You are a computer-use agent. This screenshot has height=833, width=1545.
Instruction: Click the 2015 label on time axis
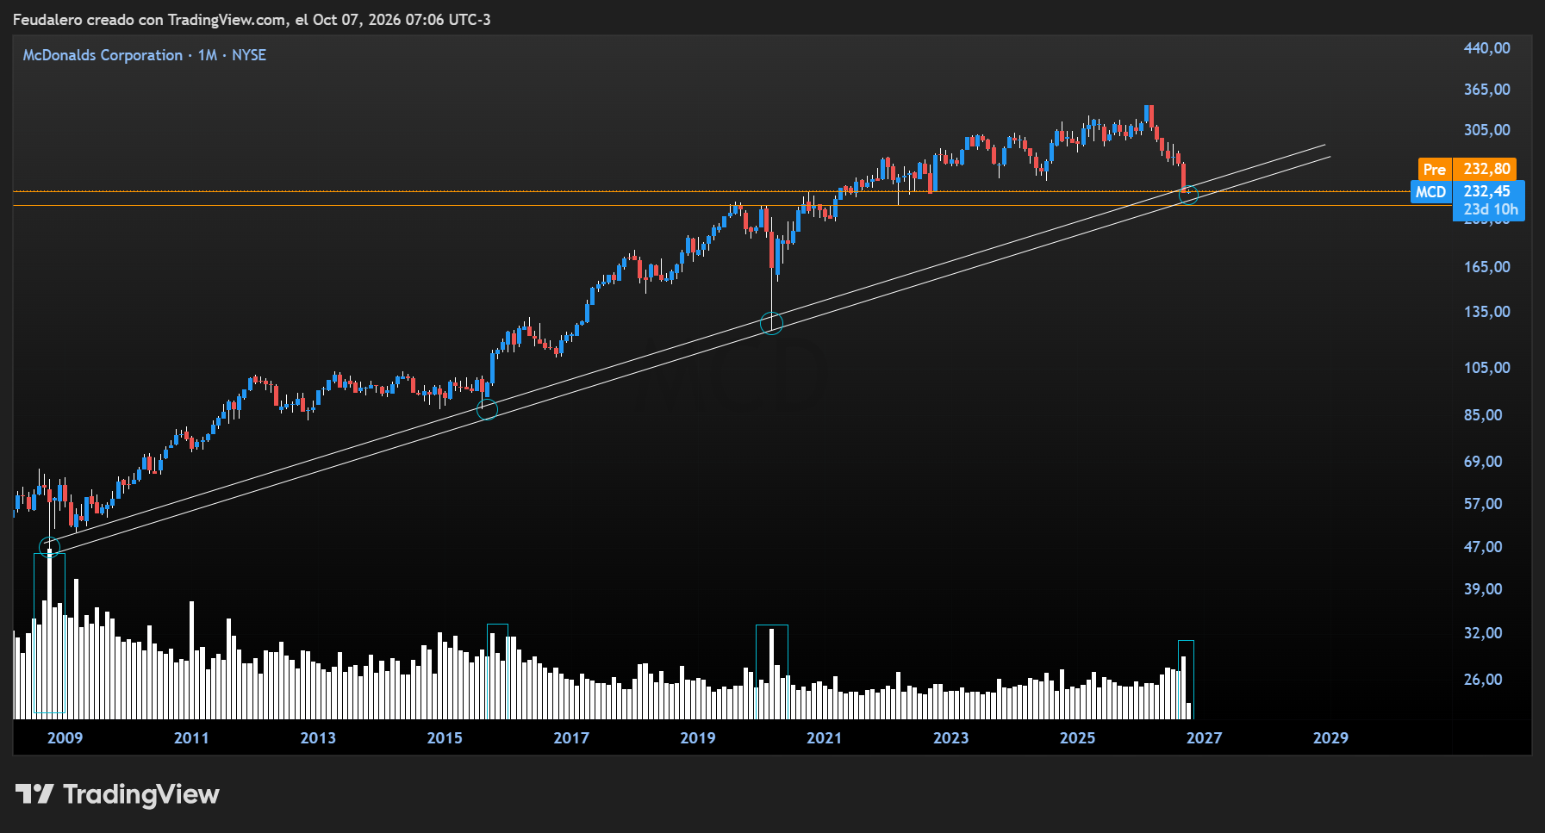tap(445, 738)
